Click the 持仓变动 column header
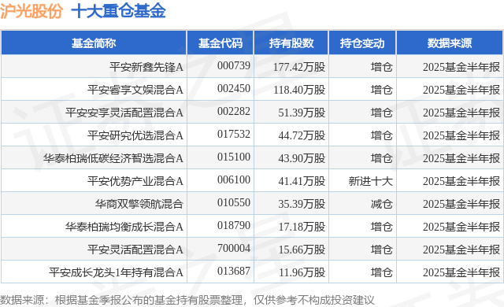 362,43
